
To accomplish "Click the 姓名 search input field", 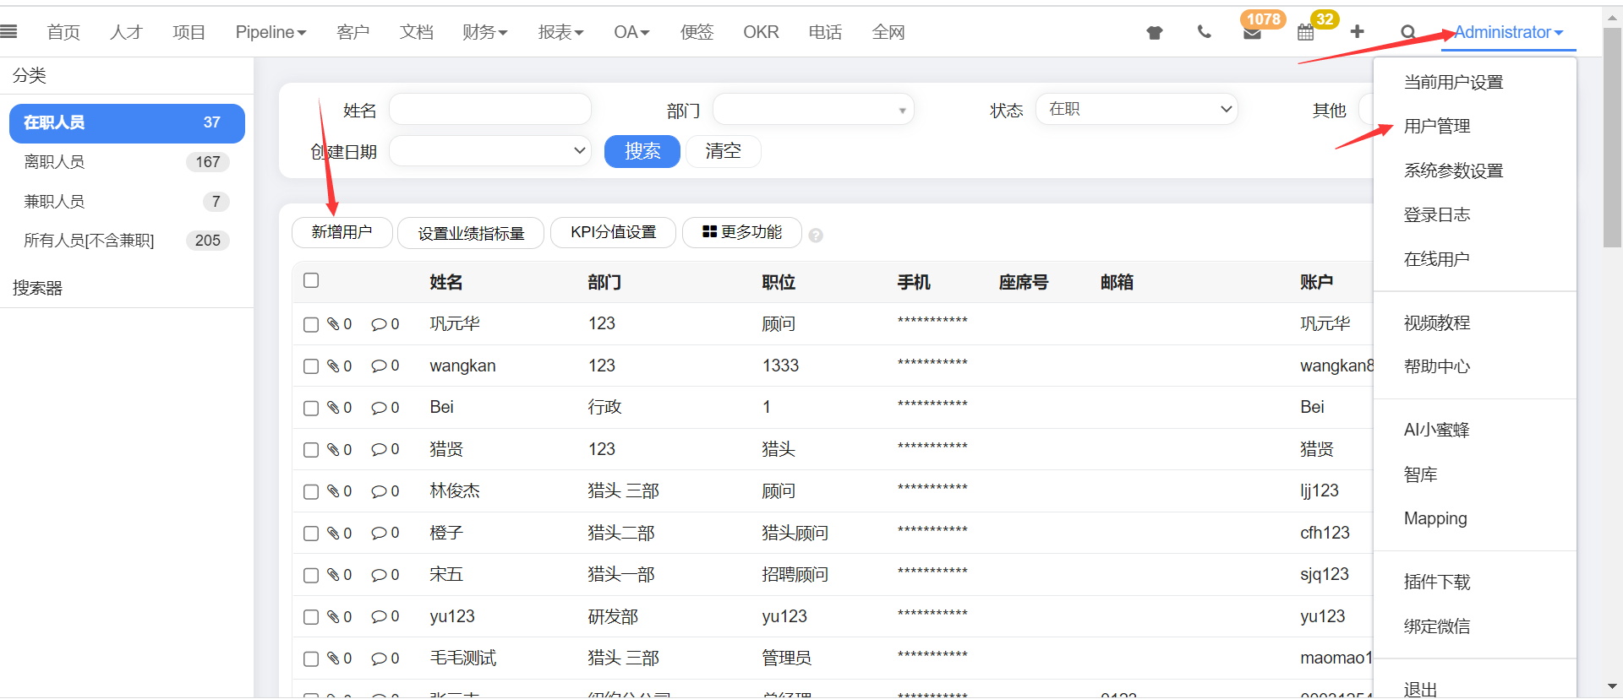I will (489, 110).
